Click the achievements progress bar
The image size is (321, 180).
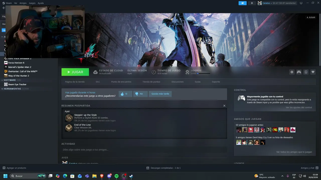pyautogui.click(x=203, y=73)
